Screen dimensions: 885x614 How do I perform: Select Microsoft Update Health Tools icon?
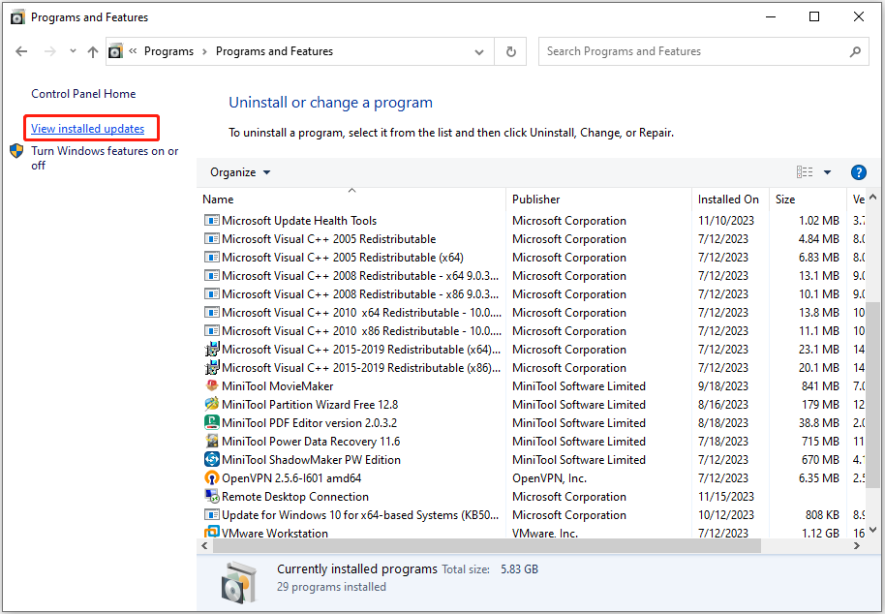[212, 221]
